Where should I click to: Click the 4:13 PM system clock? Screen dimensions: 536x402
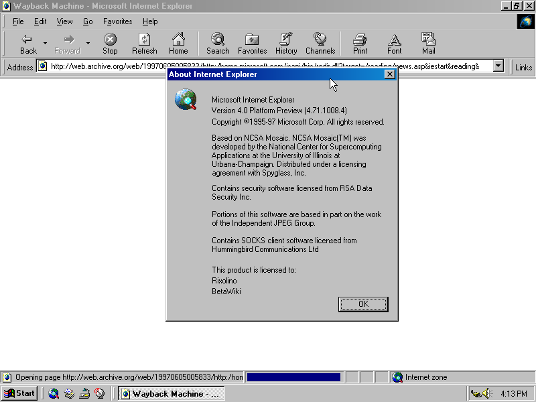(x=514, y=394)
